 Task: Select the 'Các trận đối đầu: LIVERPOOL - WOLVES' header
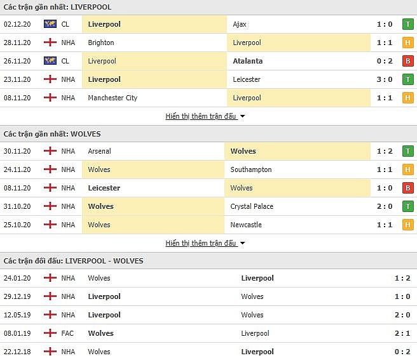[x=73, y=261]
